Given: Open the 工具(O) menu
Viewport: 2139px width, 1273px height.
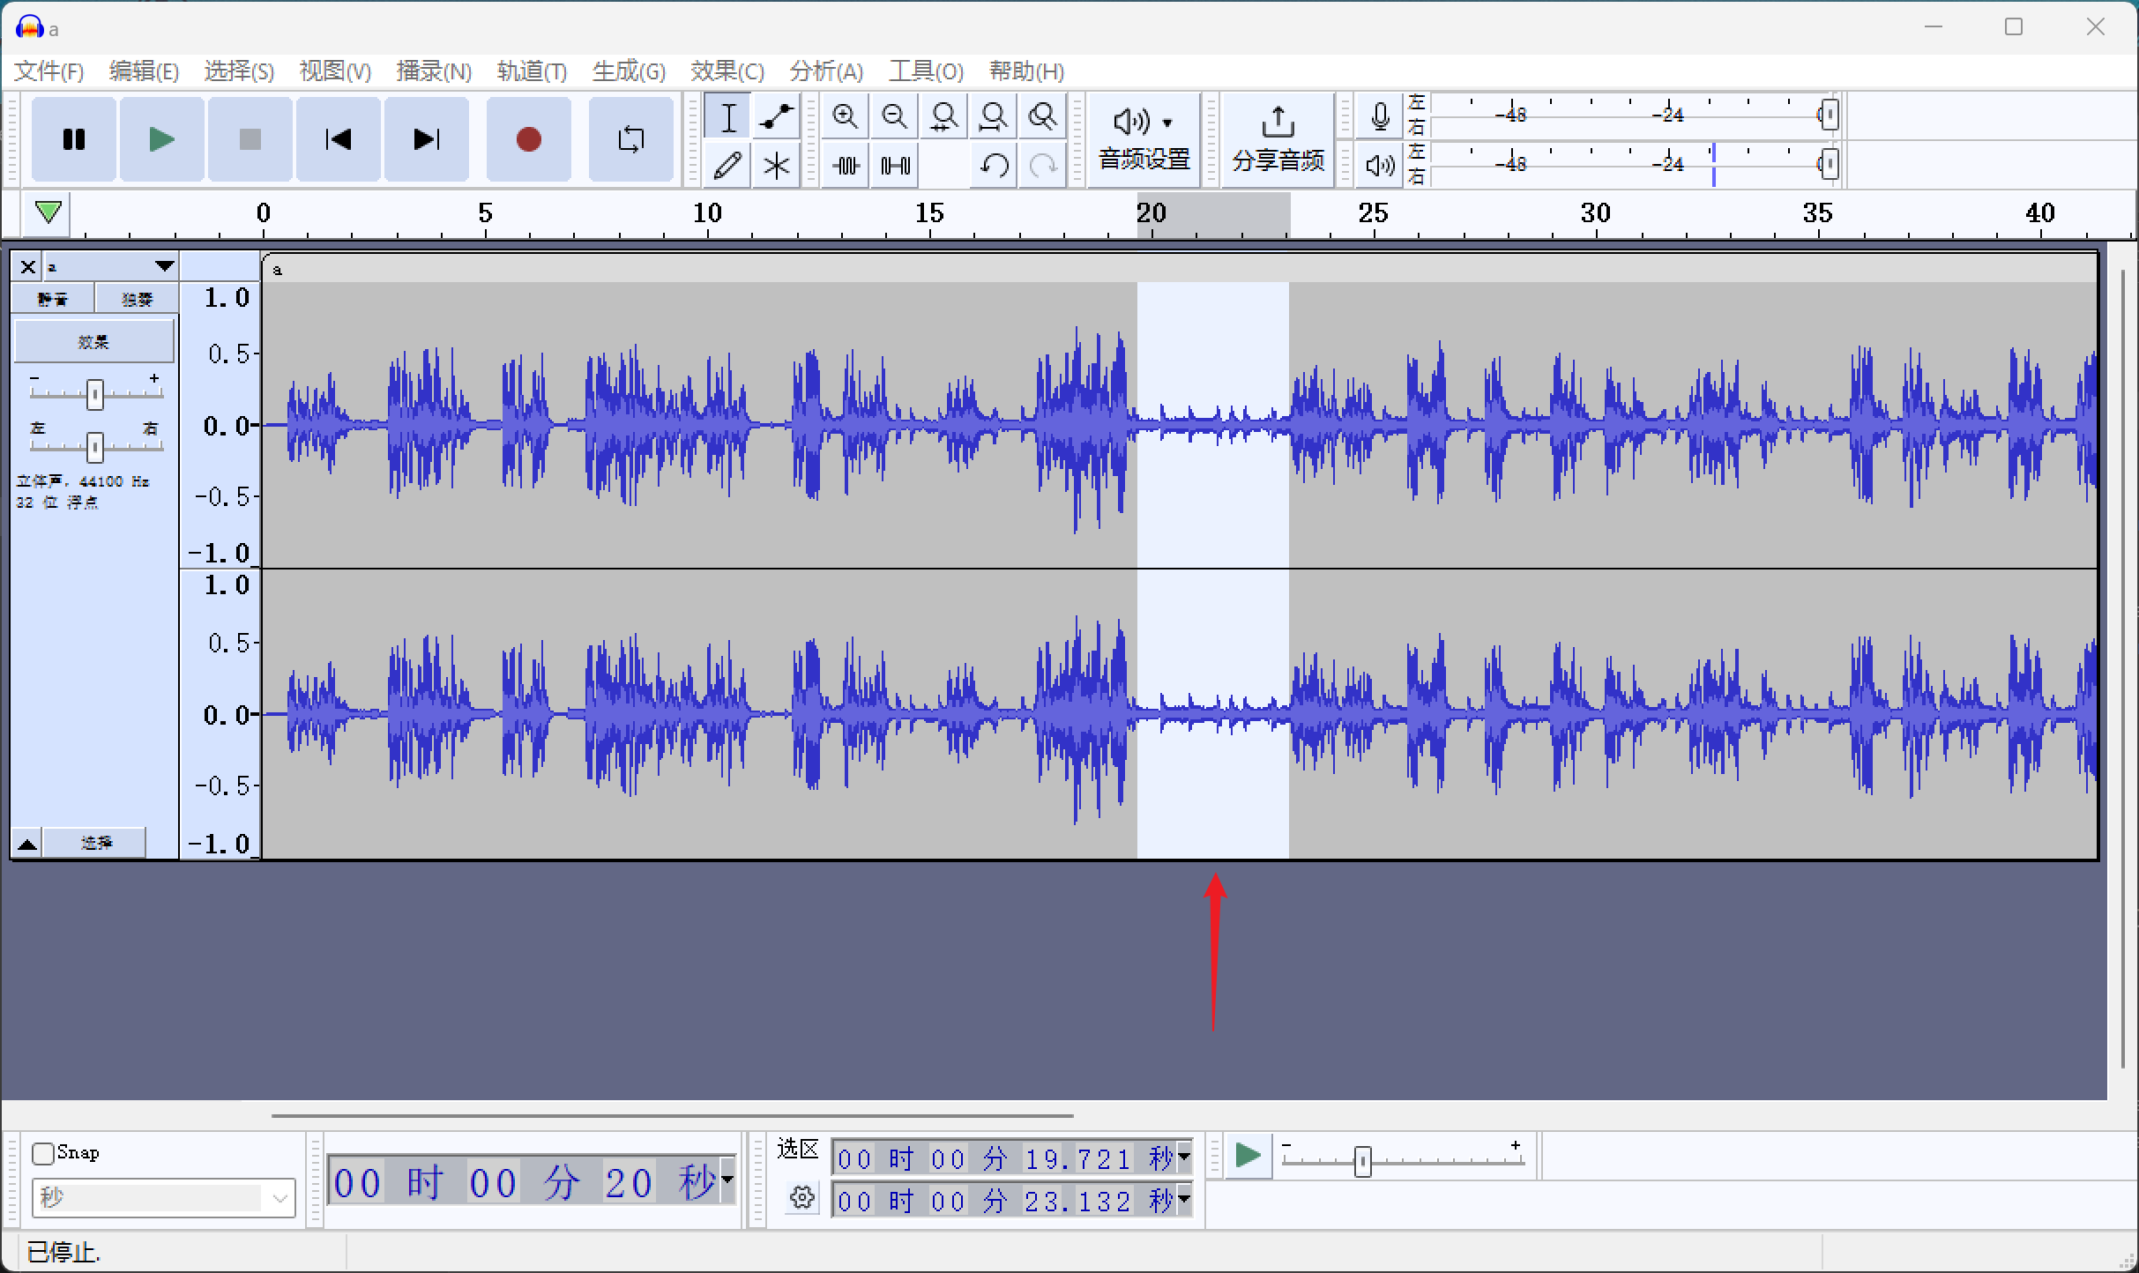Looking at the screenshot, I should [x=926, y=71].
